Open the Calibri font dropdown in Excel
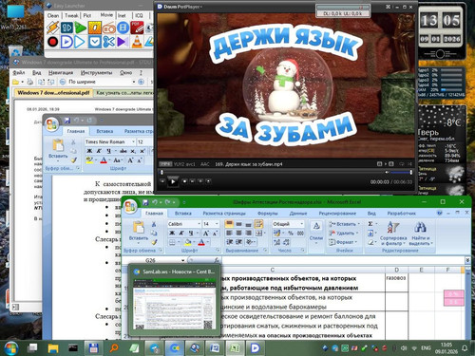 [x=199, y=224]
